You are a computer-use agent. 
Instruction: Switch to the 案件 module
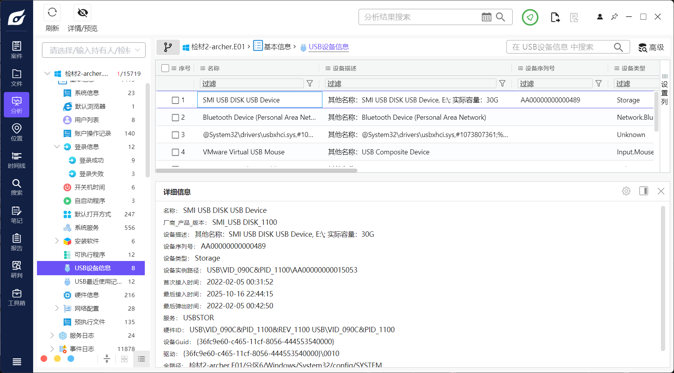click(x=17, y=49)
